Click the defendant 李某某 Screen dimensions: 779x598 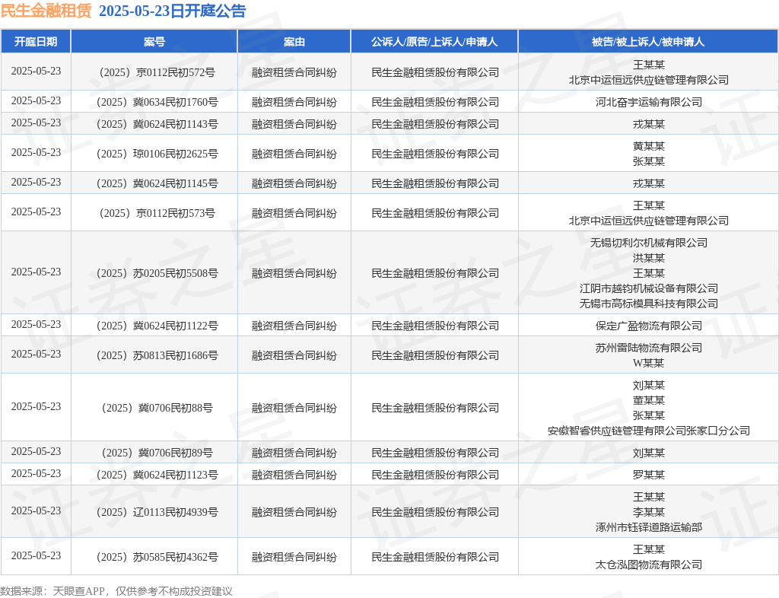[649, 512]
